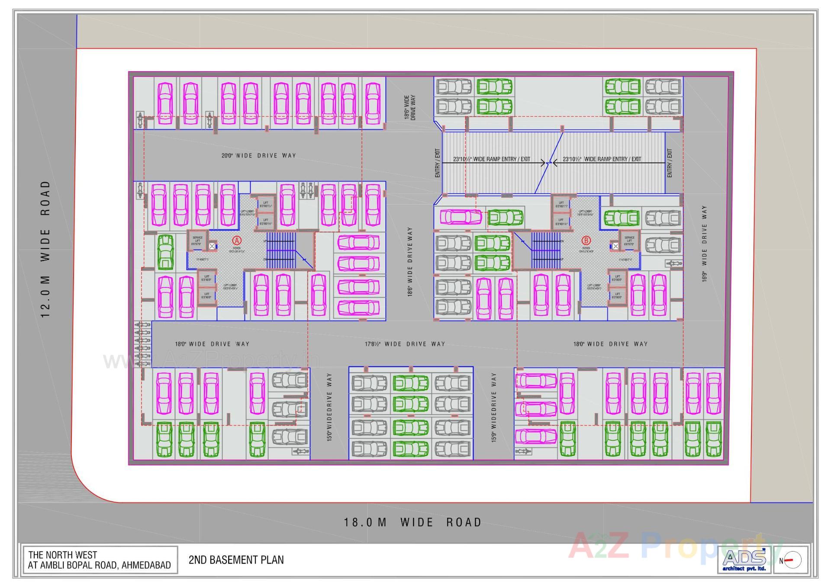
Task: Select the Tower B circle marker
Action: click(586, 240)
